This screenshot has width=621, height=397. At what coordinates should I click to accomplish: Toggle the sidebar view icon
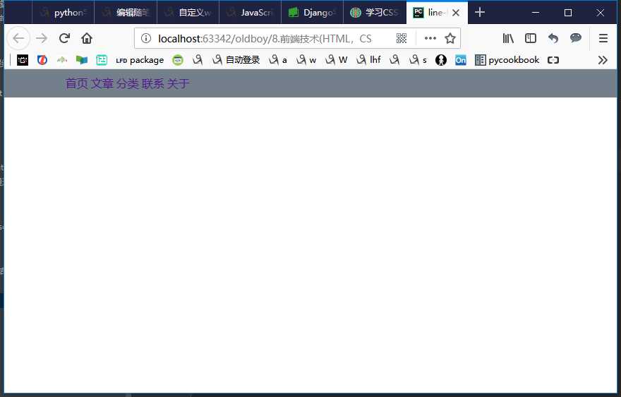tap(530, 38)
